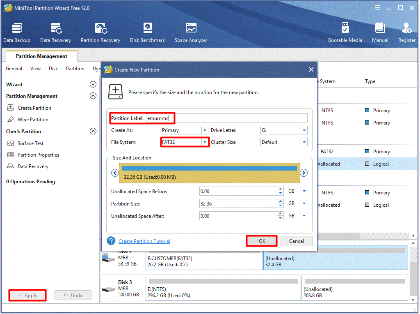Open the Manual
The image size is (420, 314).
pyautogui.click(x=380, y=32)
